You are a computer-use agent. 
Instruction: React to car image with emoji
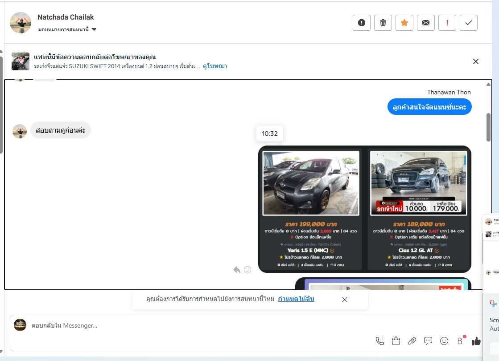(x=247, y=270)
